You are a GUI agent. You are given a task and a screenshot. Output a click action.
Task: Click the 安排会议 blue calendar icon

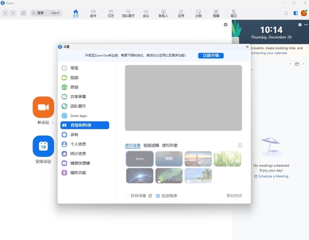(43, 146)
